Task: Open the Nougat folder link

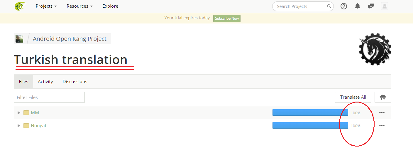Action: click(39, 125)
